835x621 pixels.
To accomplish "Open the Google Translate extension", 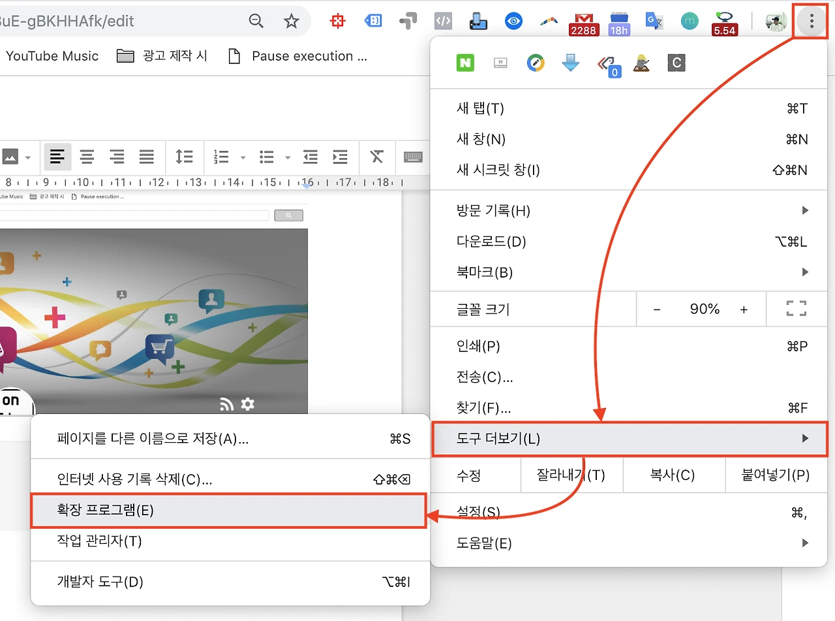I will pyautogui.click(x=654, y=21).
